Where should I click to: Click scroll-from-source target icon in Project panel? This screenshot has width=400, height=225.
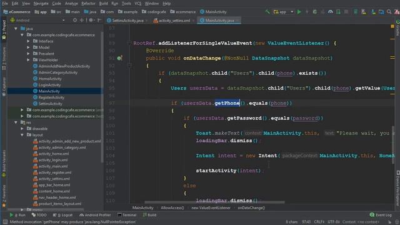click(75, 20)
